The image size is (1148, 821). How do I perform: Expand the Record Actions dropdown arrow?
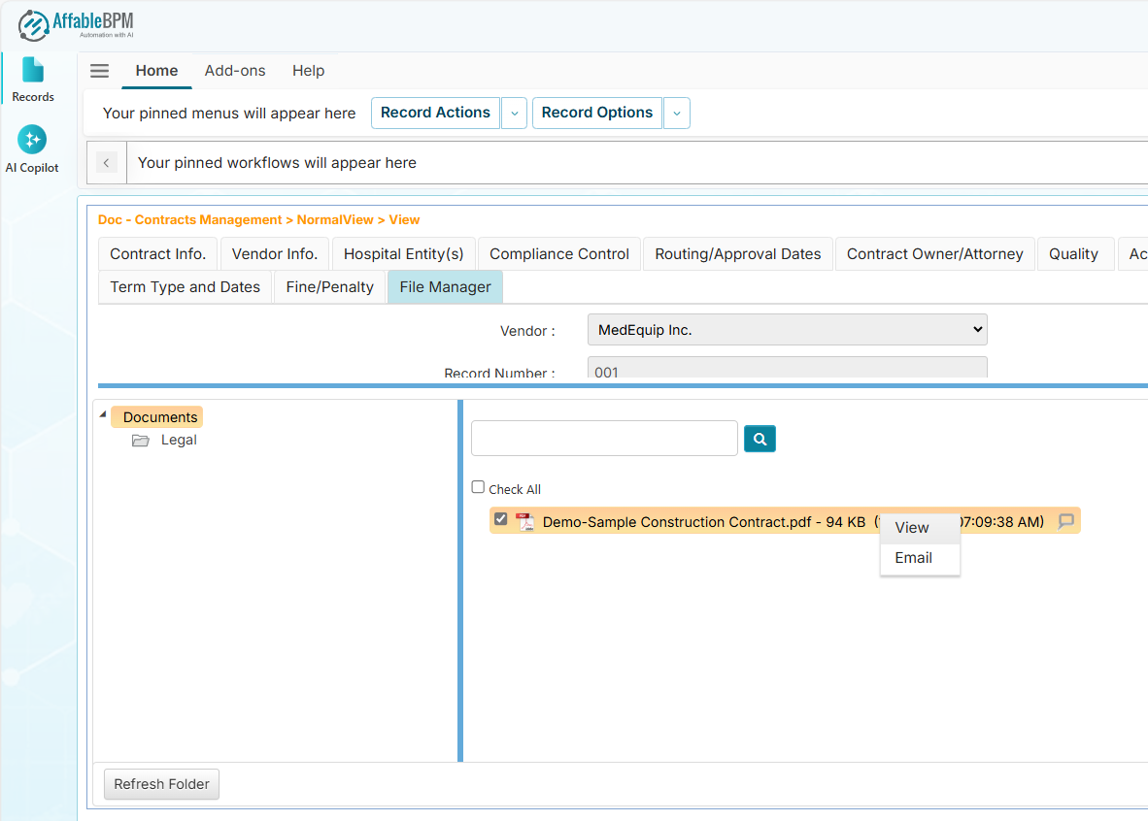click(515, 114)
